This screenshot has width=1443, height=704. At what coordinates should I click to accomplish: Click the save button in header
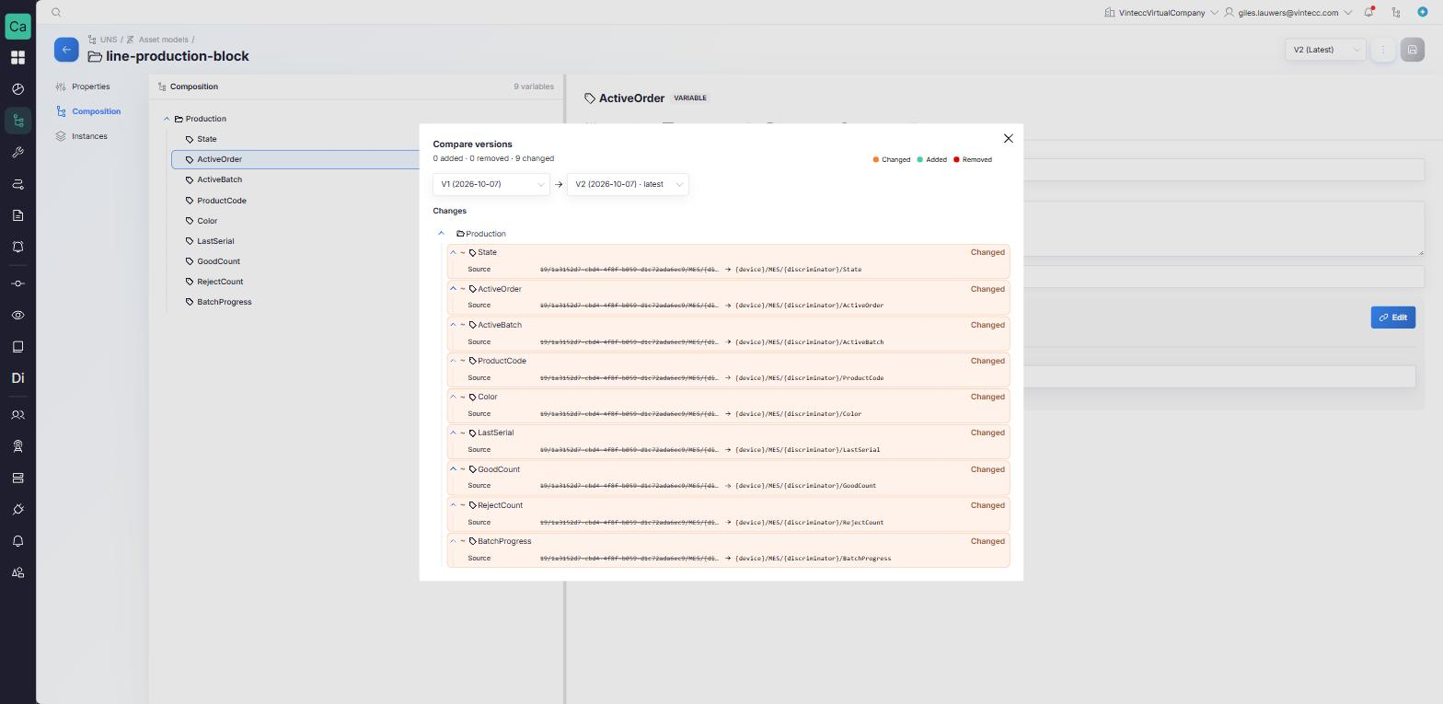(1412, 50)
